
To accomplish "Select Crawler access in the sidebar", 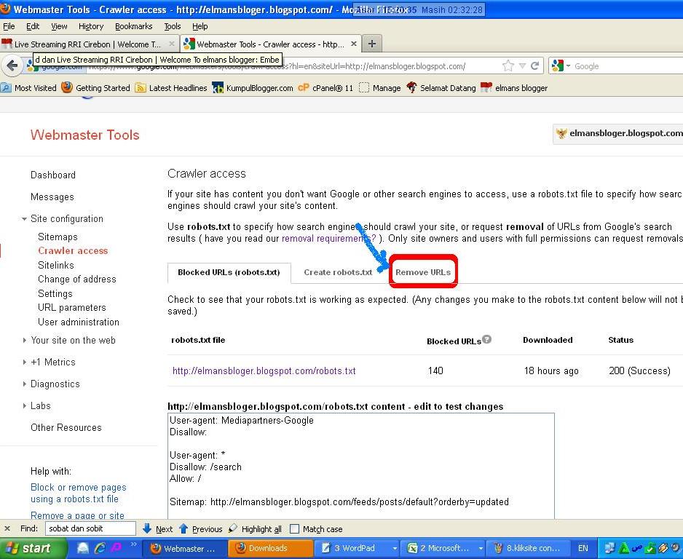I will point(73,251).
